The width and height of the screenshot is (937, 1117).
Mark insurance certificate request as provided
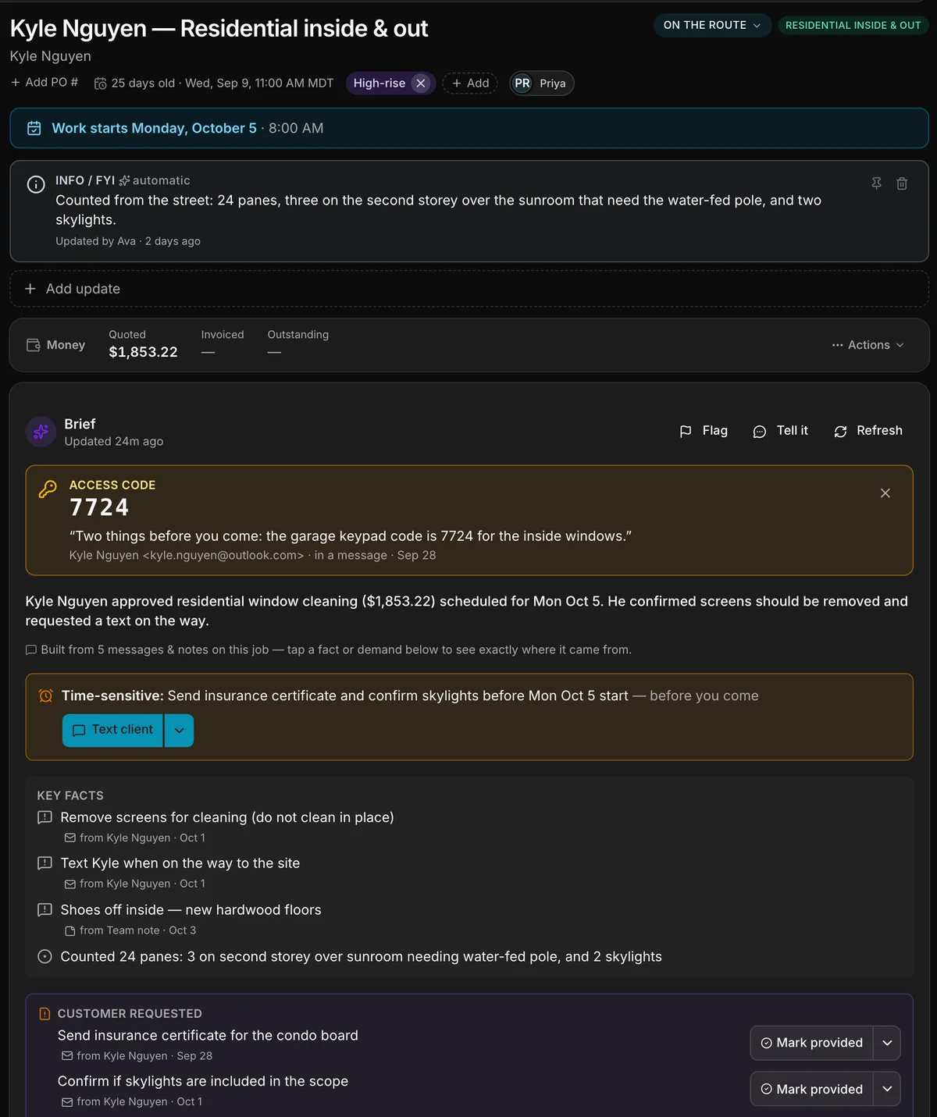coord(811,1043)
